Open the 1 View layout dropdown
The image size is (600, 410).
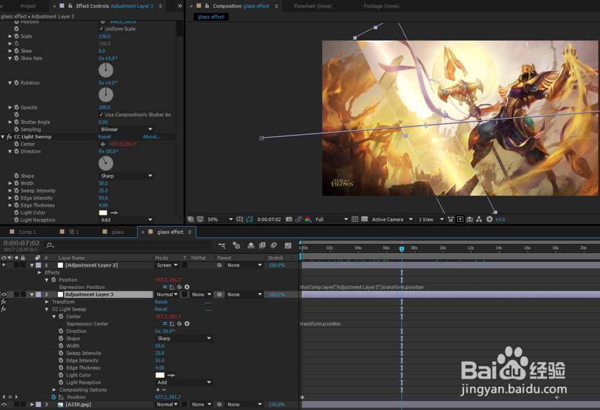431,219
